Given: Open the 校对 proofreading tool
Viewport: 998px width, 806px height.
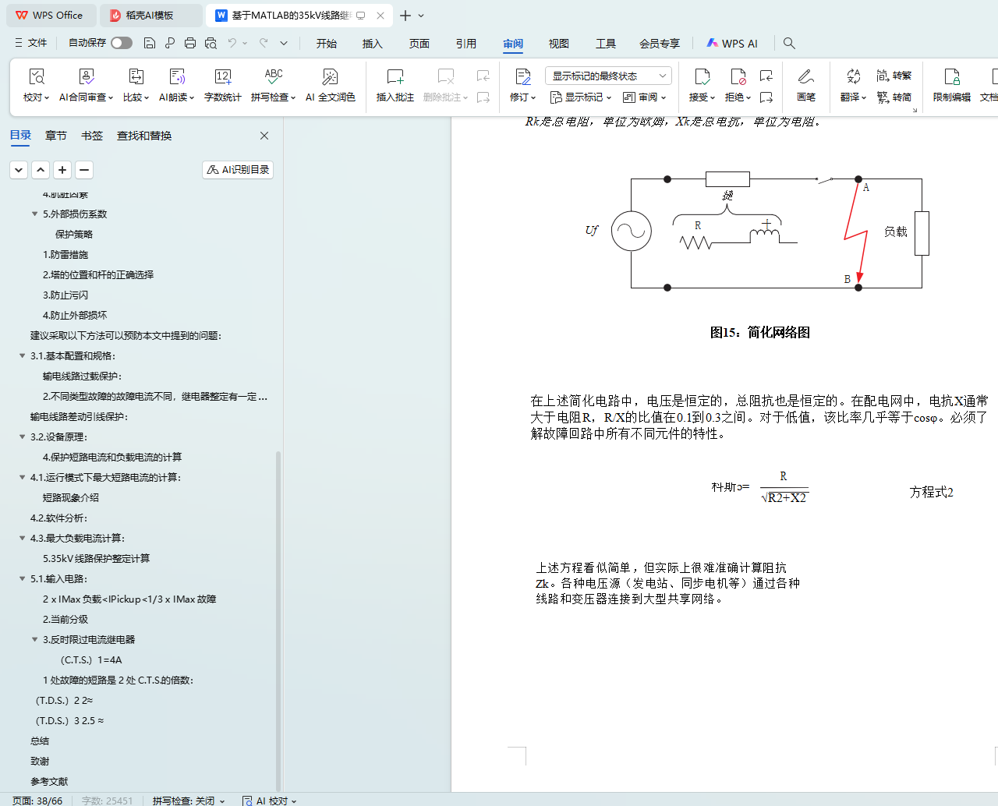Looking at the screenshot, I should click(36, 86).
